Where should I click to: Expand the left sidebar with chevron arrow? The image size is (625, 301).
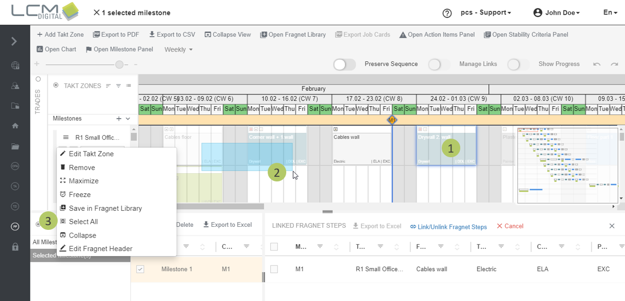point(14,41)
